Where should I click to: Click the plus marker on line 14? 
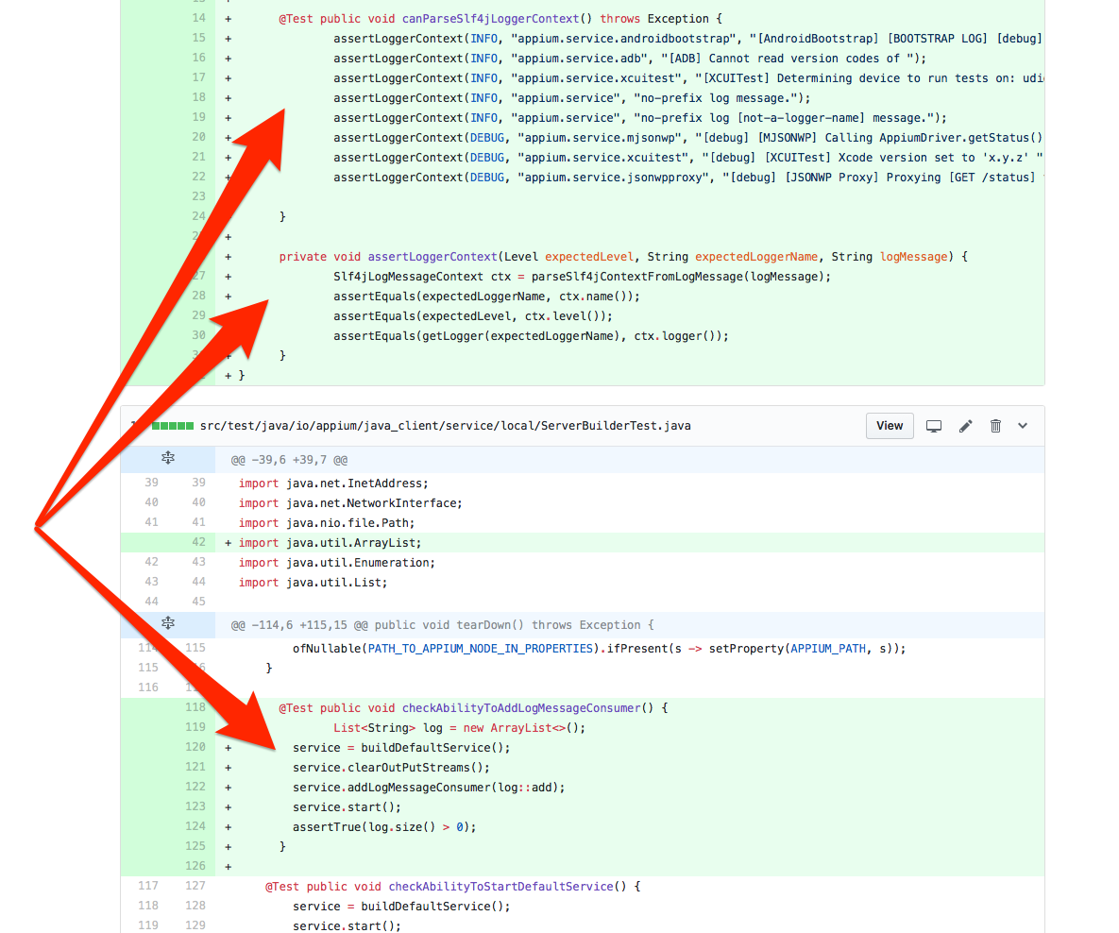[229, 19]
